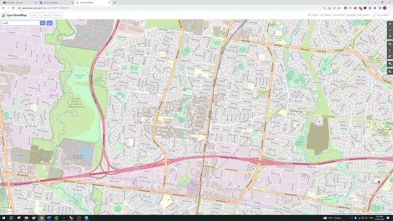Activate the Query features tool
393x221 pixels.
[x=390, y=71]
